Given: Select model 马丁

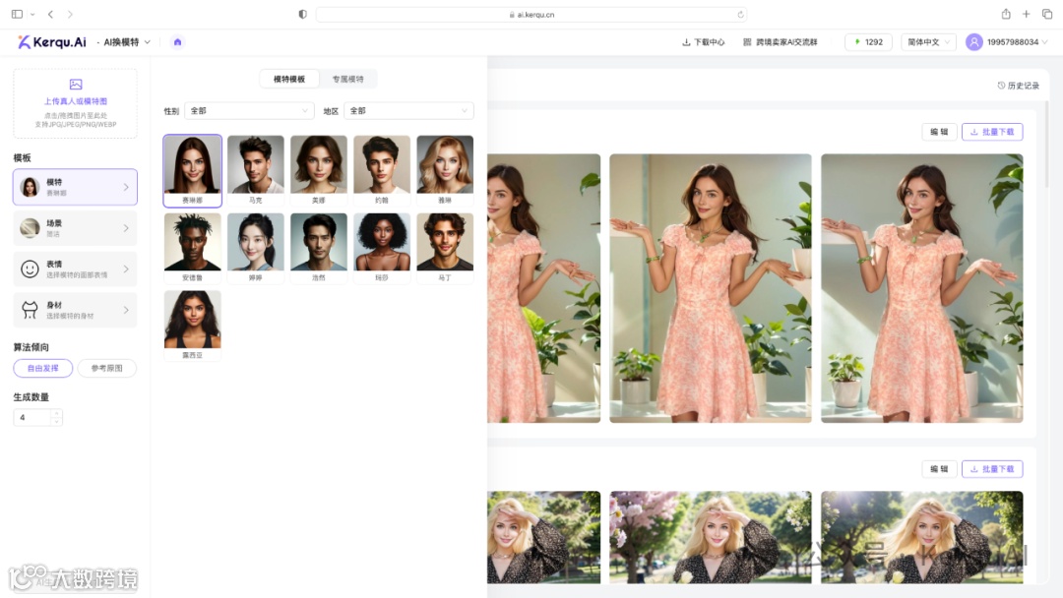Looking at the screenshot, I should point(445,248).
